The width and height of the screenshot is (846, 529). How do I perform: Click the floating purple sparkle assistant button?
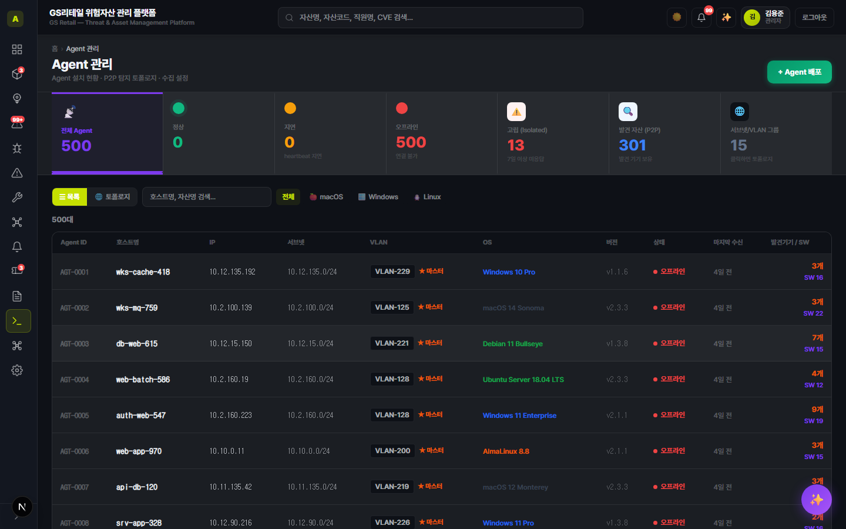(x=817, y=500)
